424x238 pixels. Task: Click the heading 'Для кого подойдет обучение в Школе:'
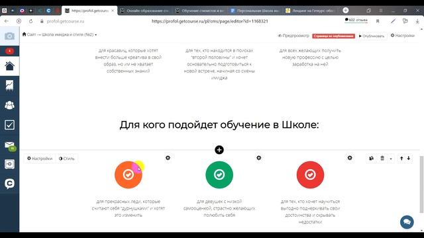tap(219, 125)
